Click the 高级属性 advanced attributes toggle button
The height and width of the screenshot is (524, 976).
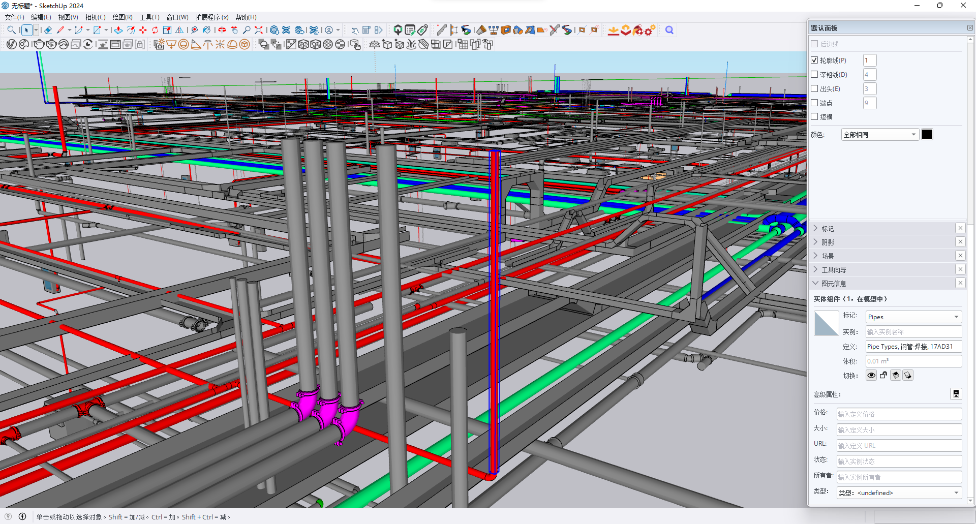pos(956,394)
